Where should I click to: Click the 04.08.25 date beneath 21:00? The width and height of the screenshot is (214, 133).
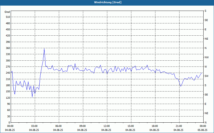click(x=178, y=130)
